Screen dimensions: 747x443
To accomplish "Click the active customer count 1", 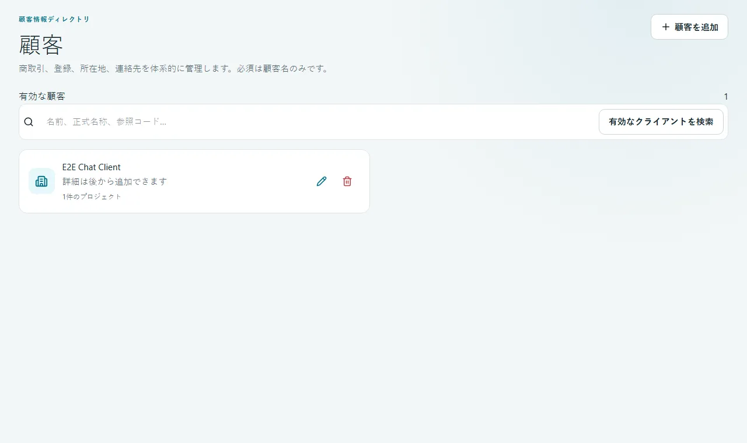I will click(x=725, y=96).
